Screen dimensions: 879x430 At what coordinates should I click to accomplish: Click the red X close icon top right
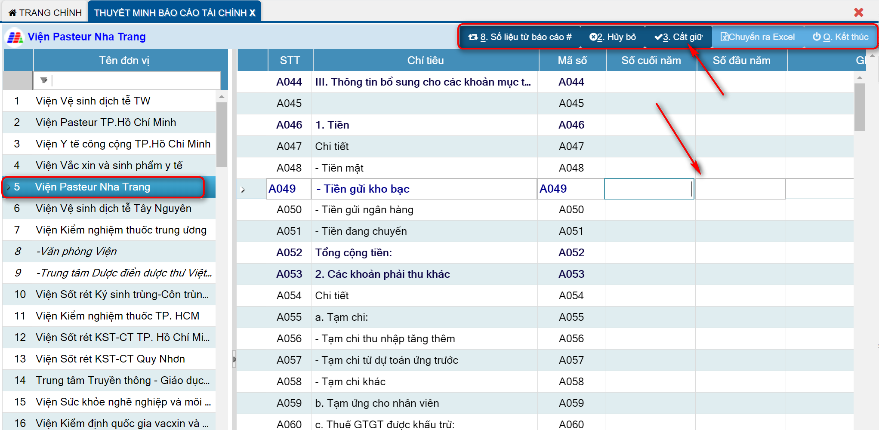pyautogui.click(x=858, y=12)
